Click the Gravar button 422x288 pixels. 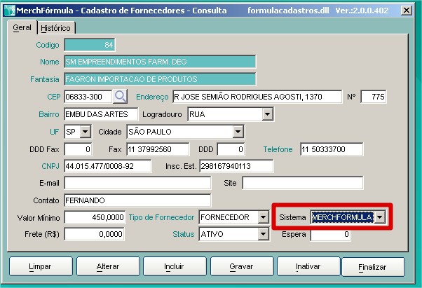click(x=241, y=267)
